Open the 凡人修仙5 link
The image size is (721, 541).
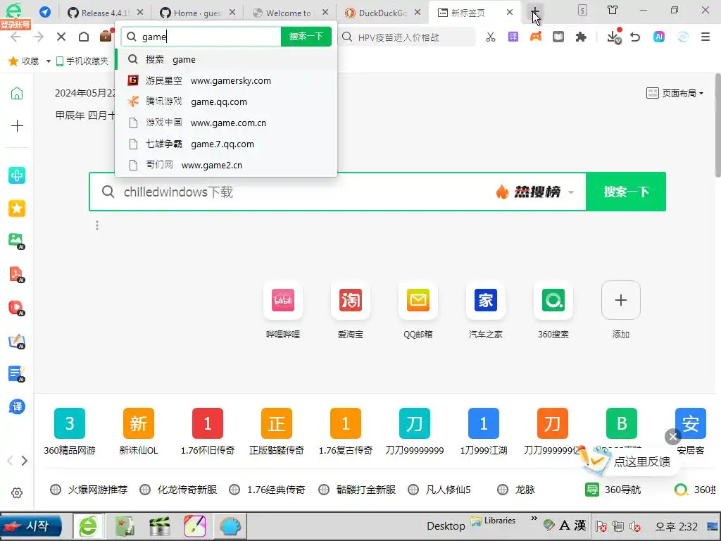click(x=439, y=490)
